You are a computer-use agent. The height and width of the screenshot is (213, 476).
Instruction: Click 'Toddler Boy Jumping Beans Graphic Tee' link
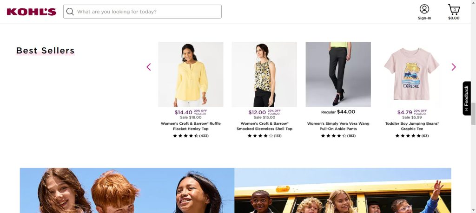[x=412, y=126]
